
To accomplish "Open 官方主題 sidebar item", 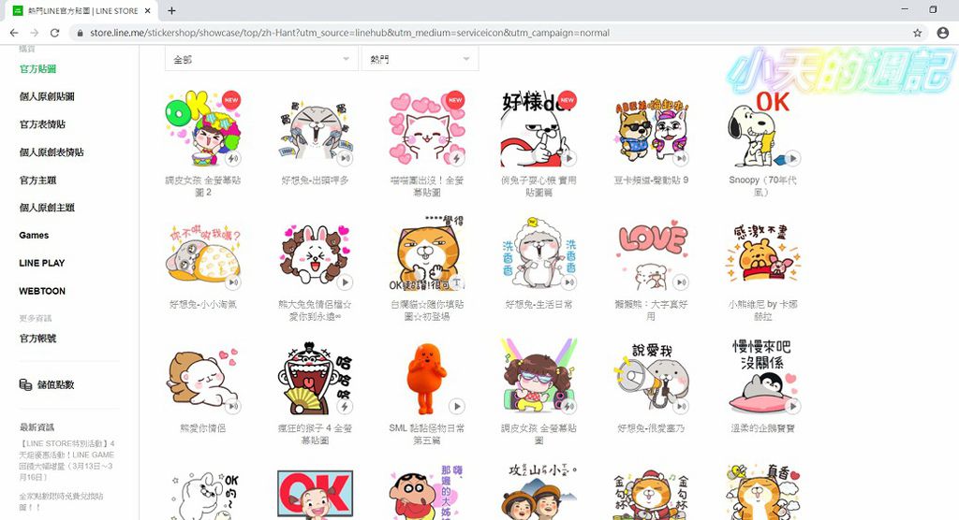I will coord(37,181).
